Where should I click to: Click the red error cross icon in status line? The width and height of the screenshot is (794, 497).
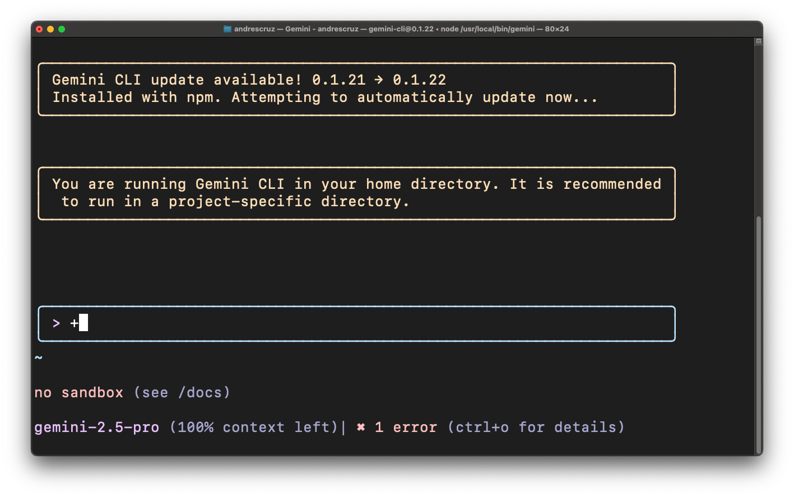361,427
